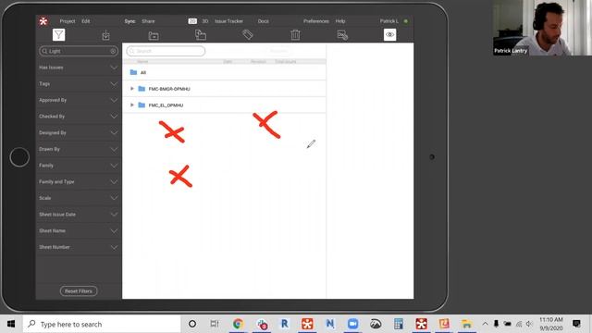Click the Reset Filters button
The image size is (592, 333).
[79, 291]
